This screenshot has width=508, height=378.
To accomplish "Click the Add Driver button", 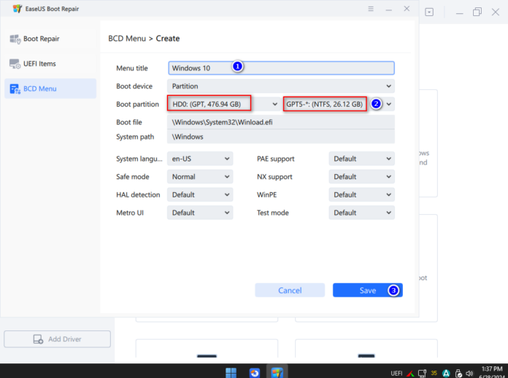I will click(x=57, y=339).
